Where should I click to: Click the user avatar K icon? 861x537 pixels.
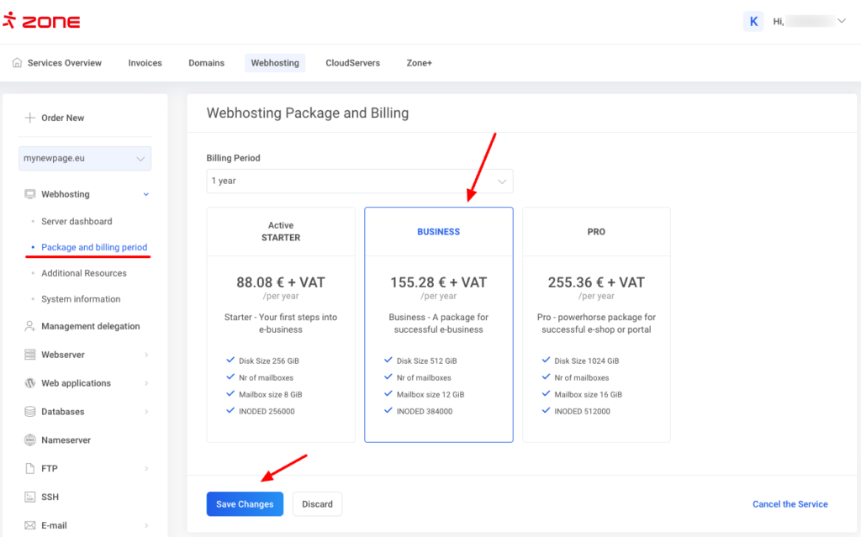[753, 22]
